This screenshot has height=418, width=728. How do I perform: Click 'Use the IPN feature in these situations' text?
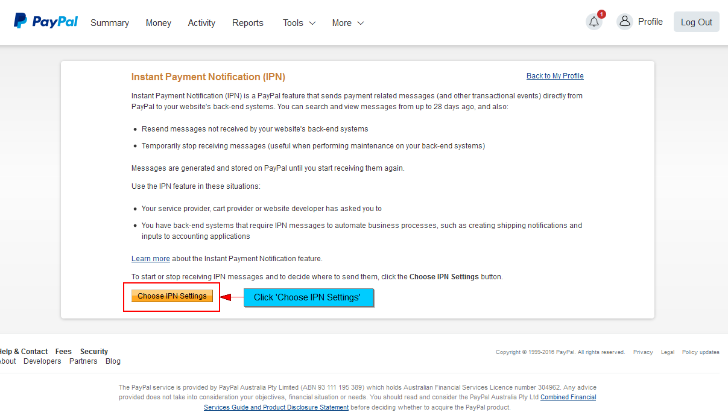pyautogui.click(x=196, y=186)
